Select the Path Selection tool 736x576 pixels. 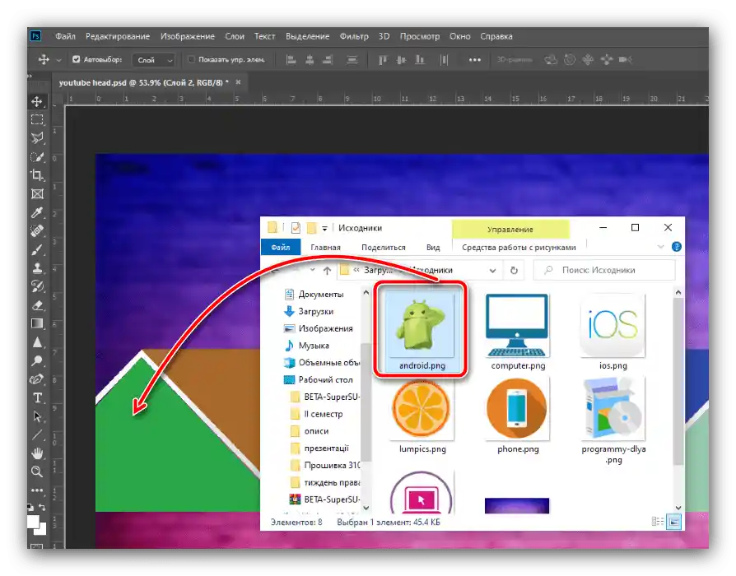(37, 416)
